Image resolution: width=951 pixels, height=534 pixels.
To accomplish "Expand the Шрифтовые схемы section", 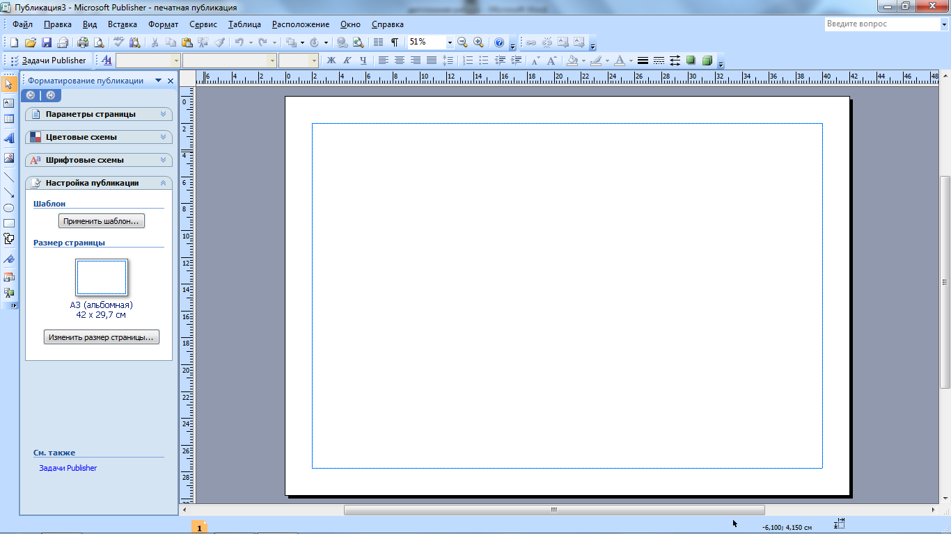I will coord(99,160).
